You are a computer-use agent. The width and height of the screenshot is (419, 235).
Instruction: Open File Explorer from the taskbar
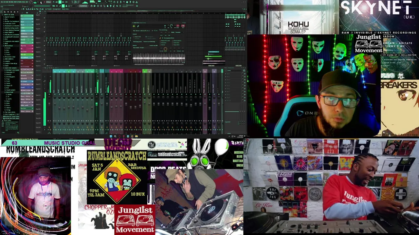point(137,136)
